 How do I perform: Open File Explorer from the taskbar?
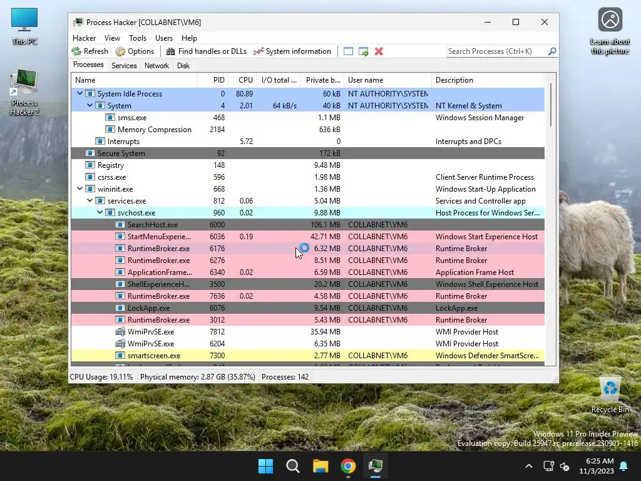click(320, 466)
